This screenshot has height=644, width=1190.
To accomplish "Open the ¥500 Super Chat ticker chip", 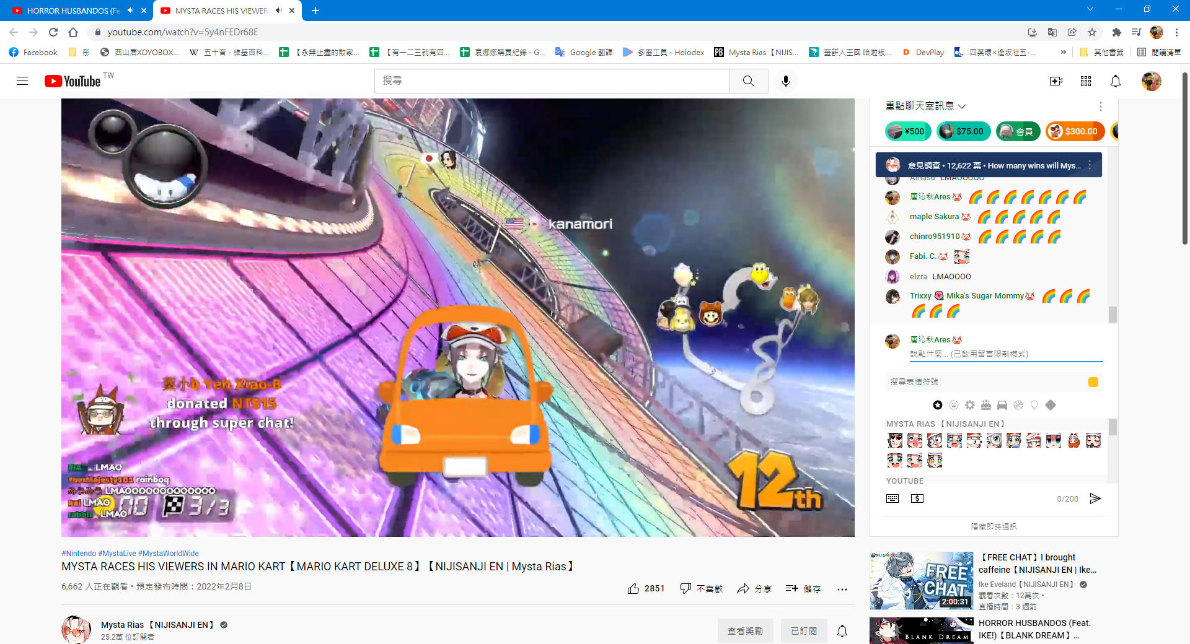I will (x=908, y=131).
